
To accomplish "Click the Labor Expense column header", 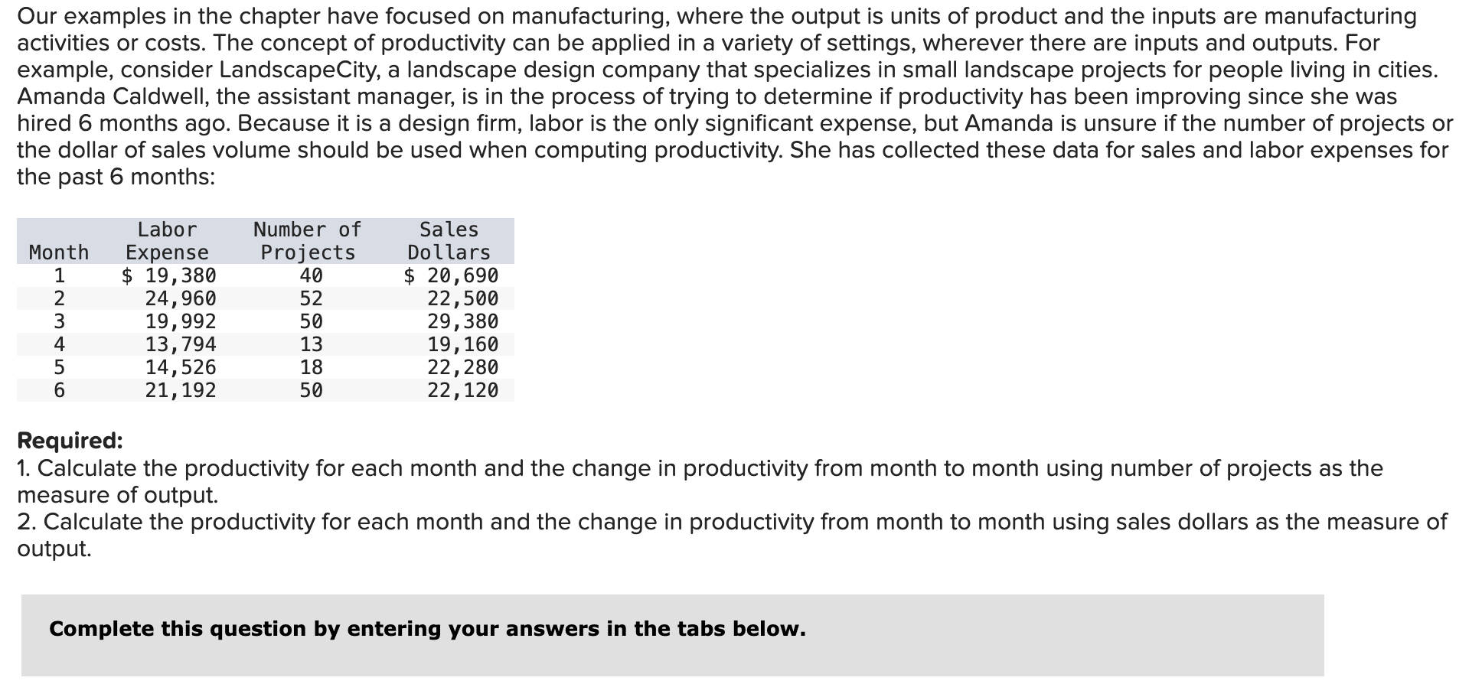I will [167, 241].
